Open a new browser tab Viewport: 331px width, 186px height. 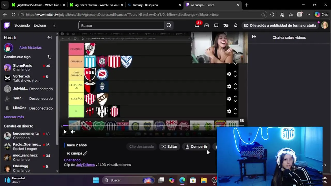coord(246,5)
